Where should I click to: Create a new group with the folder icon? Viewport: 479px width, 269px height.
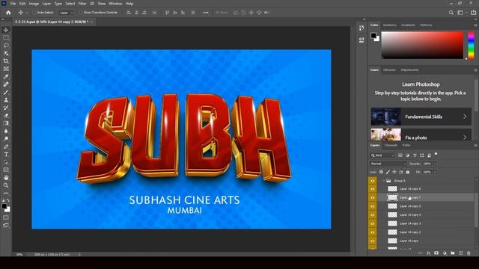click(452, 253)
